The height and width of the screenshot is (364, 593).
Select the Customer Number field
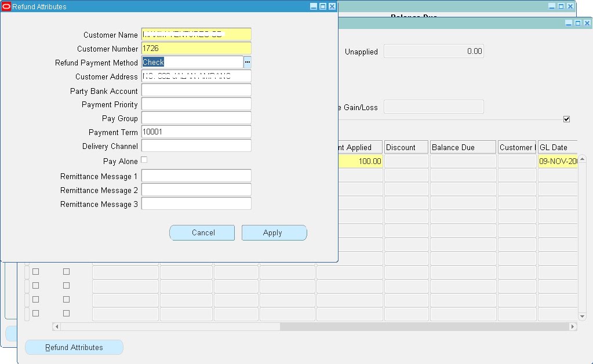point(196,48)
